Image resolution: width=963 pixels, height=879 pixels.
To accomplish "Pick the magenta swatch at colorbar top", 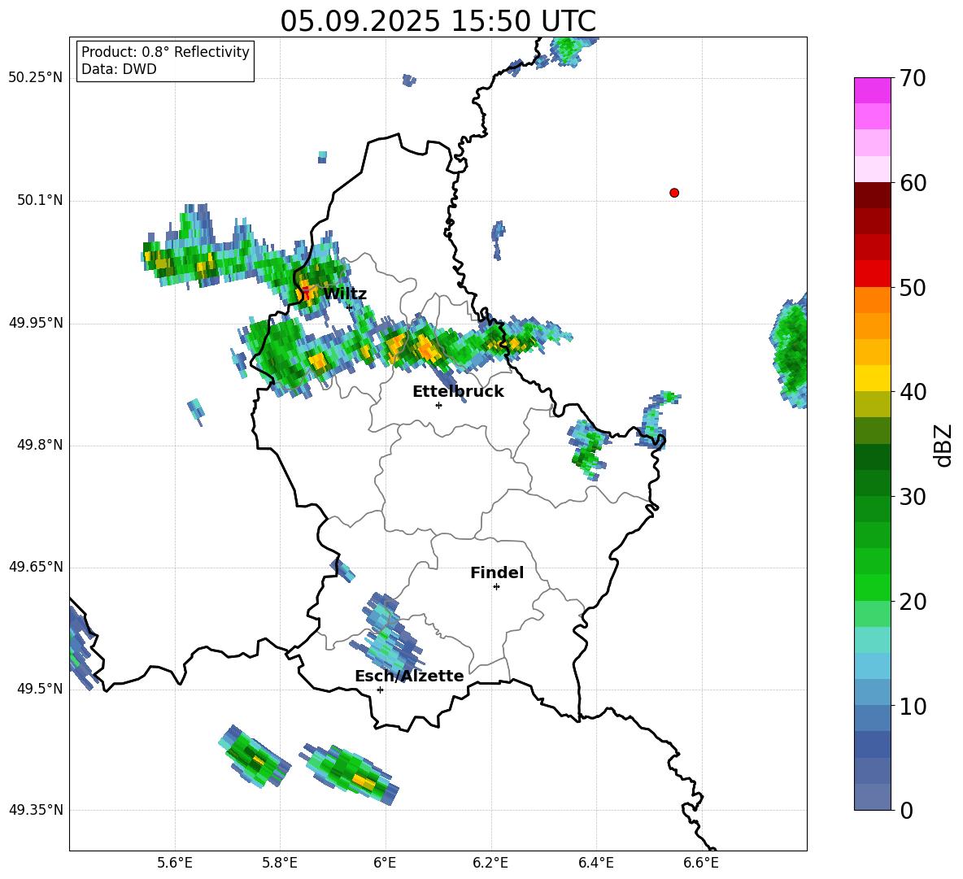I will click(872, 90).
